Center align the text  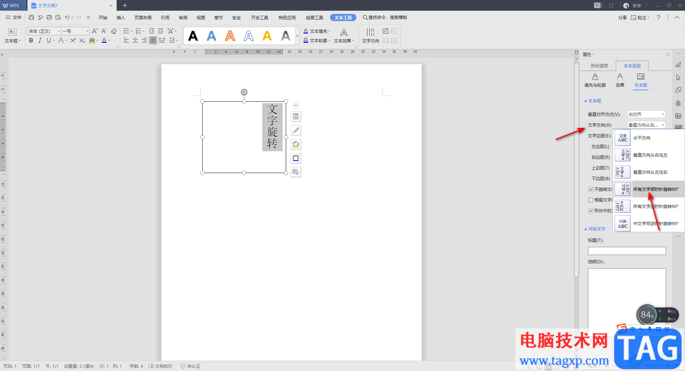pos(135,41)
